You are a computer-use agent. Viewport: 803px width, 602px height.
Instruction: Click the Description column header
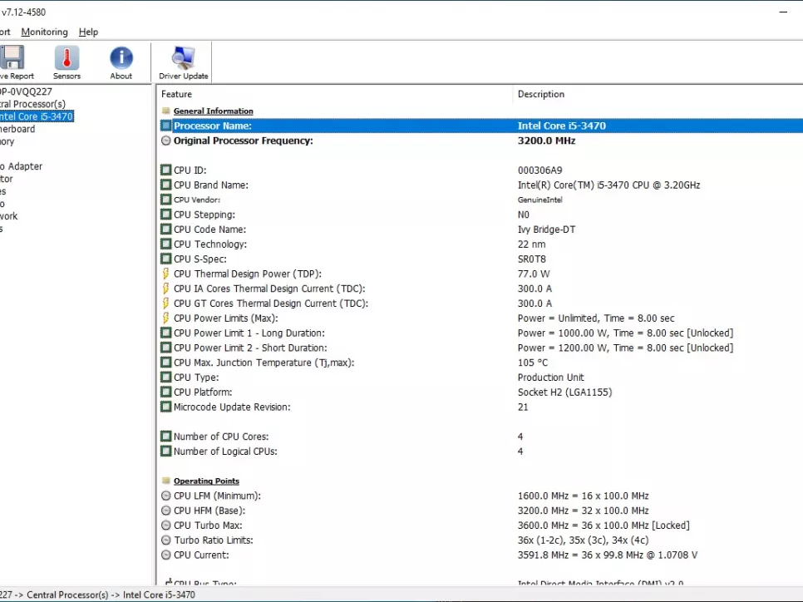pos(541,94)
